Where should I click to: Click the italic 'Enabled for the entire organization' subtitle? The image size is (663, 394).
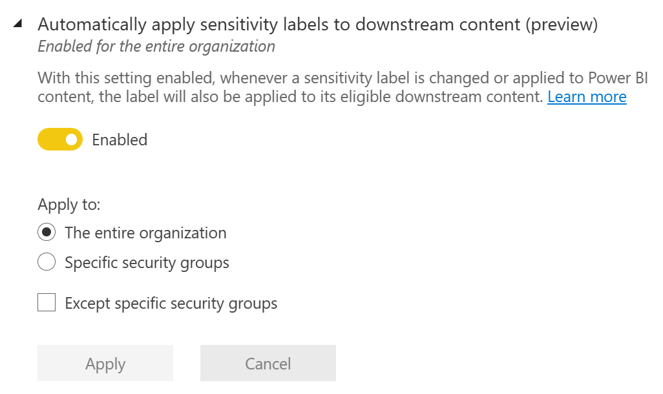tap(156, 47)
